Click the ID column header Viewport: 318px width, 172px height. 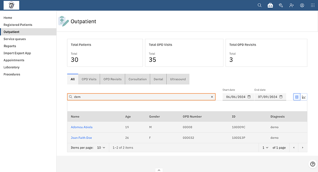click(x=234, y=117)
